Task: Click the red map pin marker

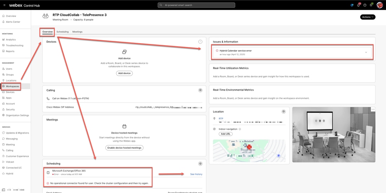Action: [x=249, y=147]
